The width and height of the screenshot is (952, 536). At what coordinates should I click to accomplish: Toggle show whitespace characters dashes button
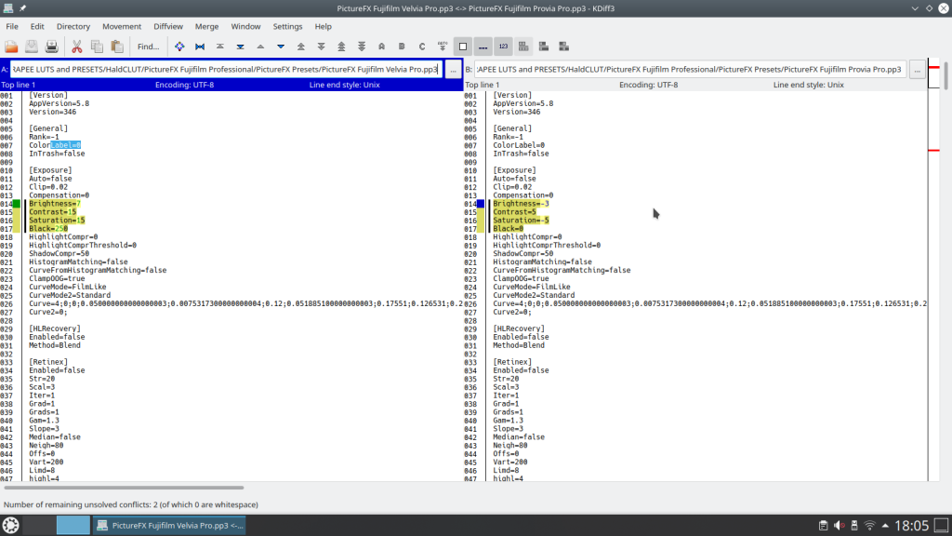(x=483, y=47)
